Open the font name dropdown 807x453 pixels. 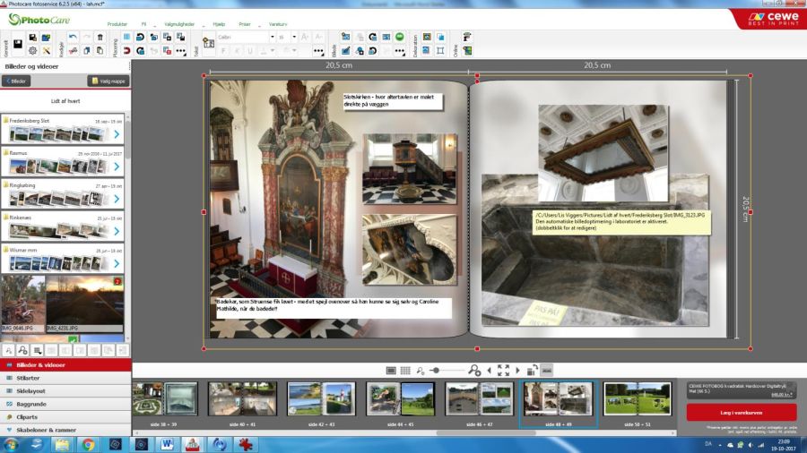point(271,37)
